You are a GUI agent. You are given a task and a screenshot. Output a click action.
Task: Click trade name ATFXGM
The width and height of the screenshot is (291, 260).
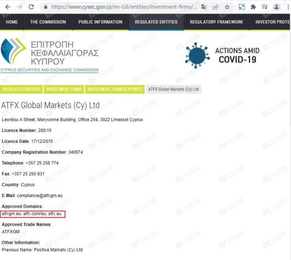(x=10, y=232)
